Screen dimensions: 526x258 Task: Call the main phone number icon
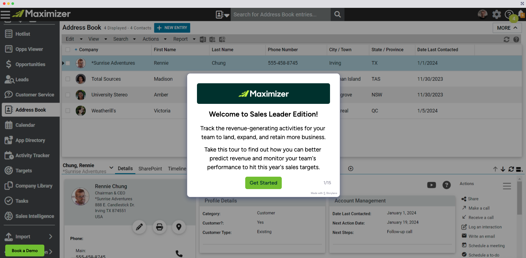(x=179, y=253)
